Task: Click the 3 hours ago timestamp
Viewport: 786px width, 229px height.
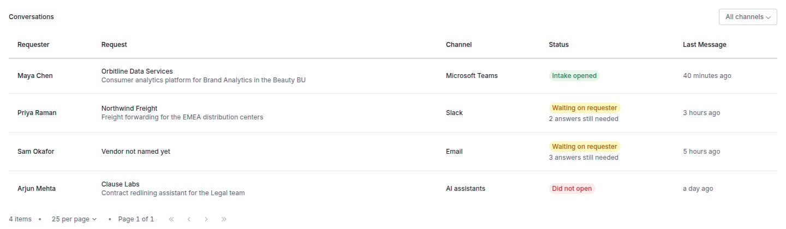Action: (x=701, y=113)
